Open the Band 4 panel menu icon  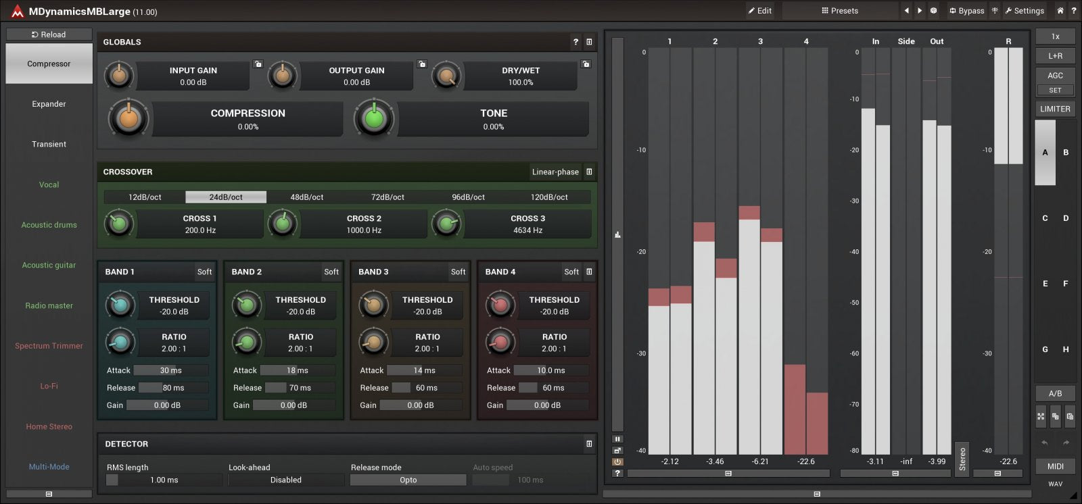589,272
